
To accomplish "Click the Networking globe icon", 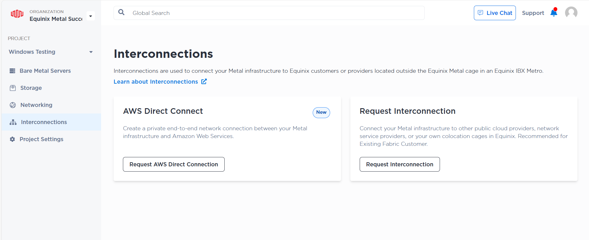I will point(13,105).
